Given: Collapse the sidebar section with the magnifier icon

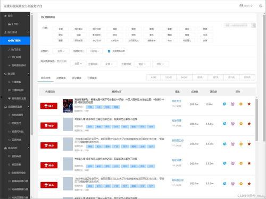Looking at the screenshot, I should [28, 74].
